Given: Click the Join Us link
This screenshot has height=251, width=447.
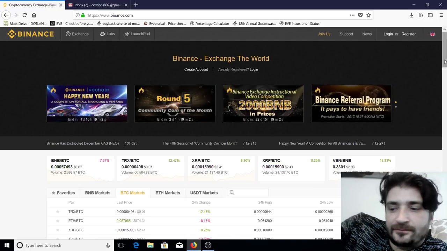Looking at the screenshot, I should [324, 34].
